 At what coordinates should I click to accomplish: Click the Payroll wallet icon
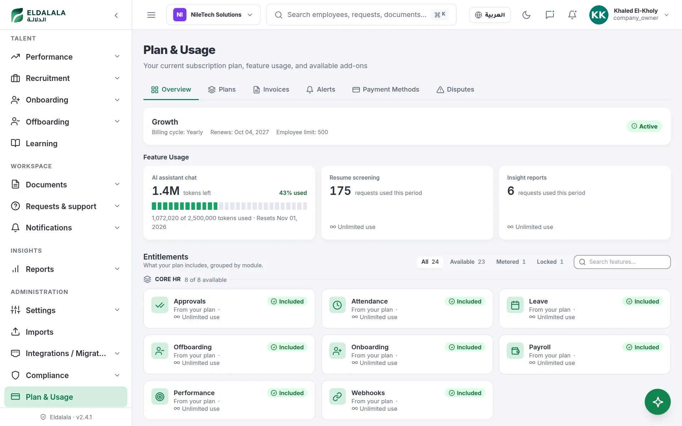[x=515, y=351]
